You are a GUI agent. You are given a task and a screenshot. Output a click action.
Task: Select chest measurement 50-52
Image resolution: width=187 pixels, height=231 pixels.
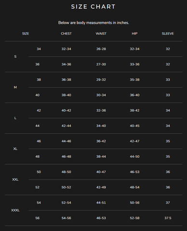coord(66,187)
